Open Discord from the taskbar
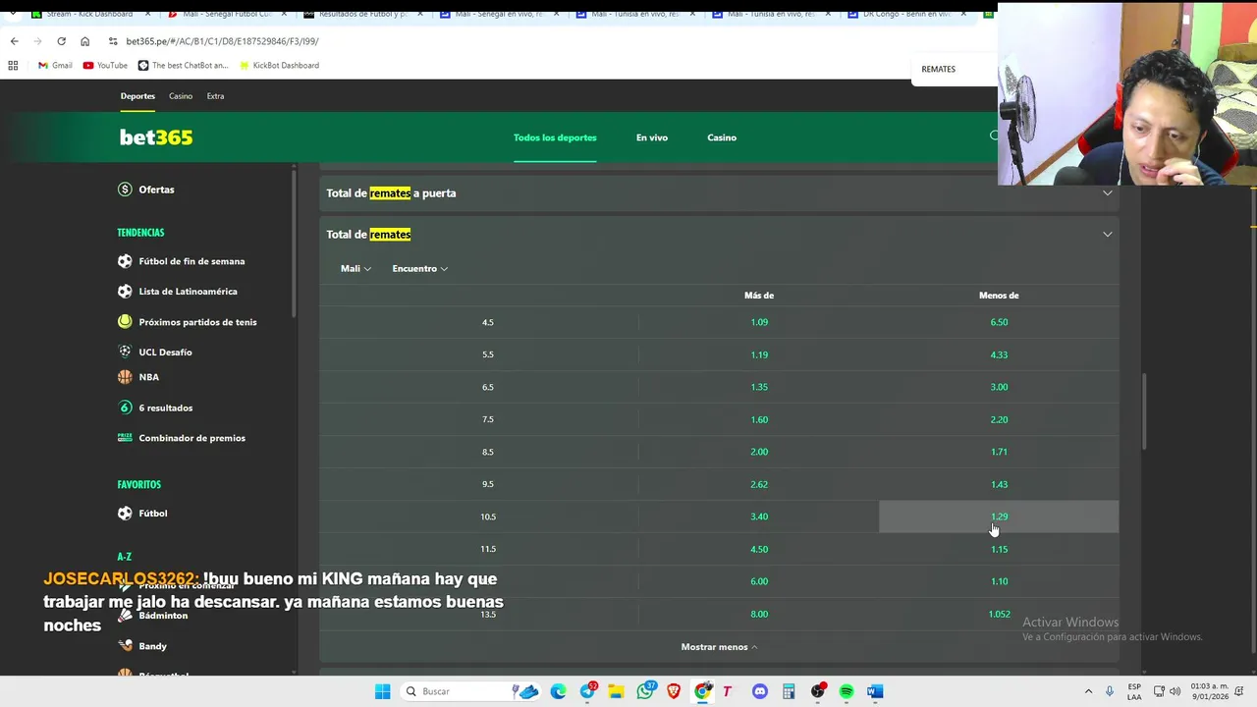This screenshot has height=707, width=1257. pos(760,691)
